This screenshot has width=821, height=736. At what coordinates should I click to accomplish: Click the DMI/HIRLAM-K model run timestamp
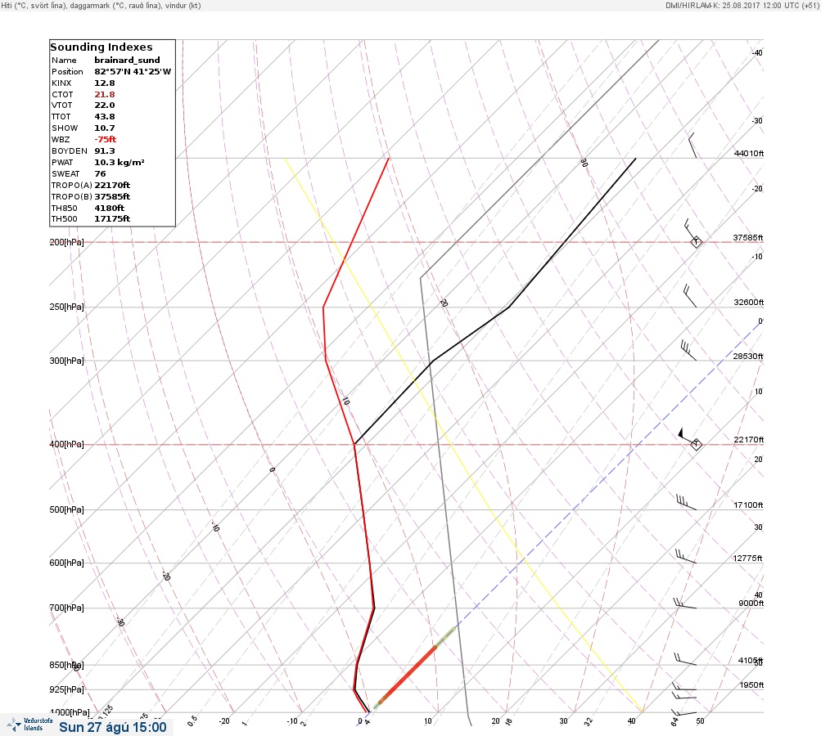[742, 5]
